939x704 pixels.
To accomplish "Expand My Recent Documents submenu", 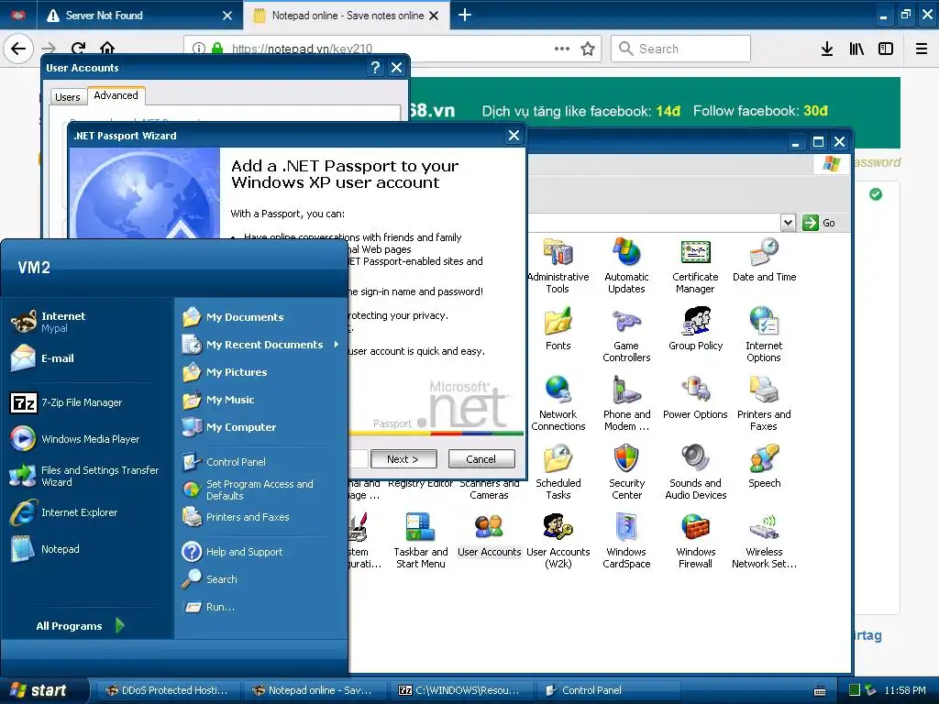I will [261, 345].
